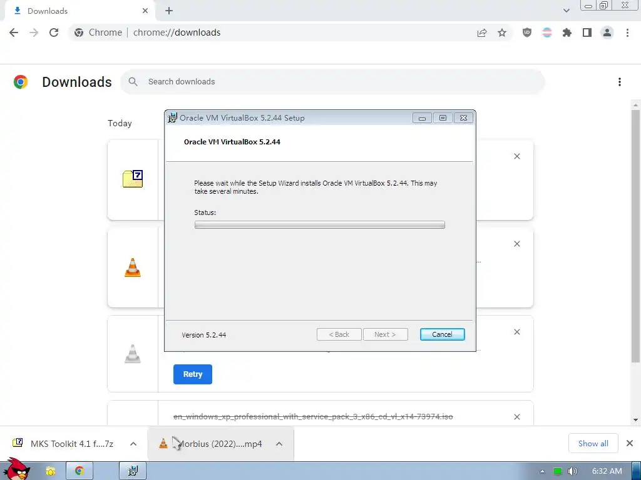Click the greyed VLC cone in the third download card
The image size is (641, 480).
click(133, 354)
